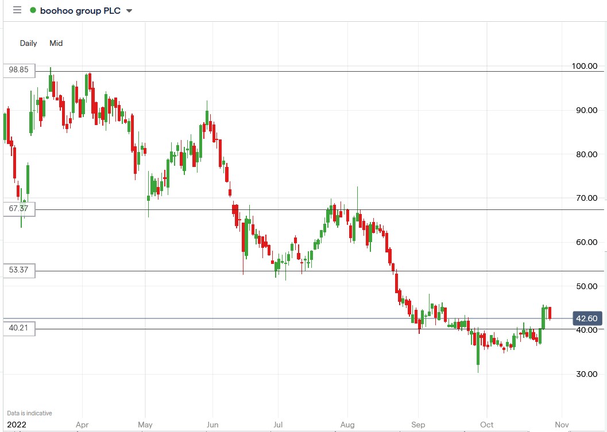Select the 98.85 price level tag
The image size is (607, 432).
[18, 71]
